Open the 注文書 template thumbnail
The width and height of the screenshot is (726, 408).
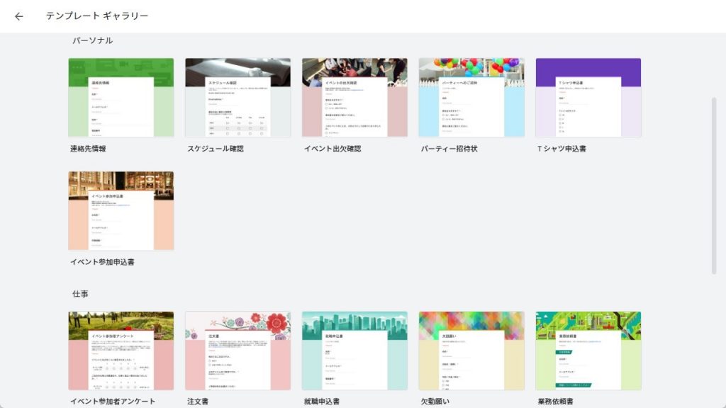pyautogui.click(x=238, y=351)
